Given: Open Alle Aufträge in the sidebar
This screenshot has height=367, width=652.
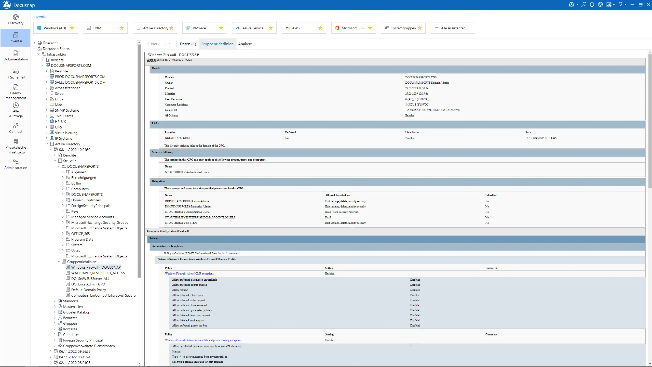Looking at the screenshot, I should [x=16, y=110].
